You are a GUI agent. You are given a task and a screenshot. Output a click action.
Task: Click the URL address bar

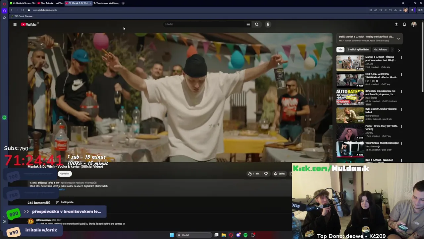coord(199,10)
